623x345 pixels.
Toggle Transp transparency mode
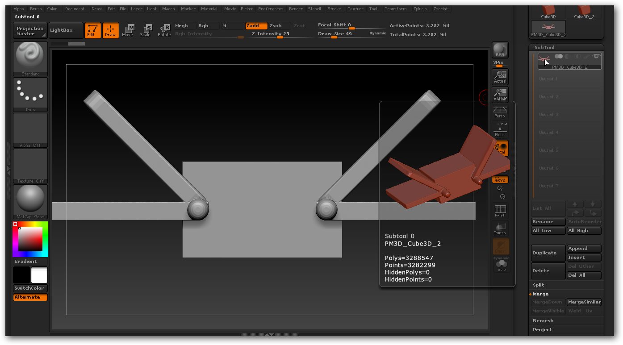pos(500,229)
